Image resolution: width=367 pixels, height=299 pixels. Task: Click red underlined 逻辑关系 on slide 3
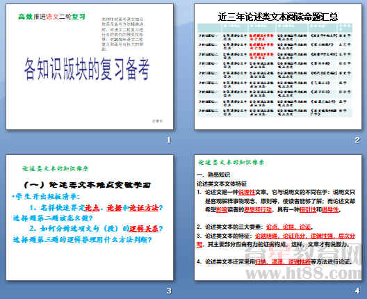(144, 228)
